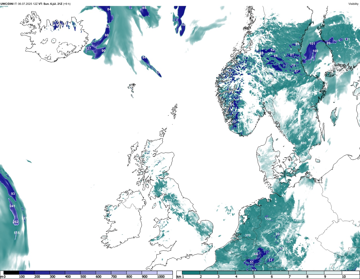Click the 83 value east of Iceland
Screen dimensions: 360x279
point(107,27)
